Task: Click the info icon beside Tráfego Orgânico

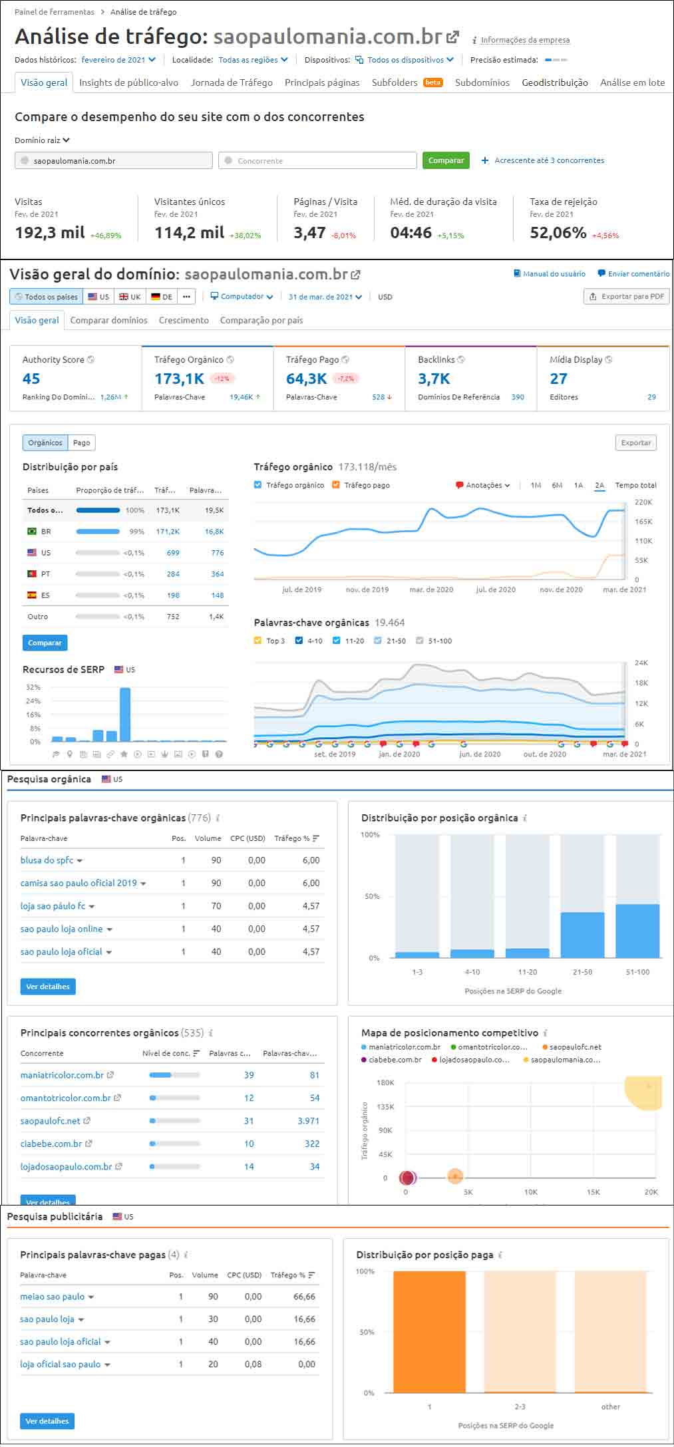Action: point(230,360)
